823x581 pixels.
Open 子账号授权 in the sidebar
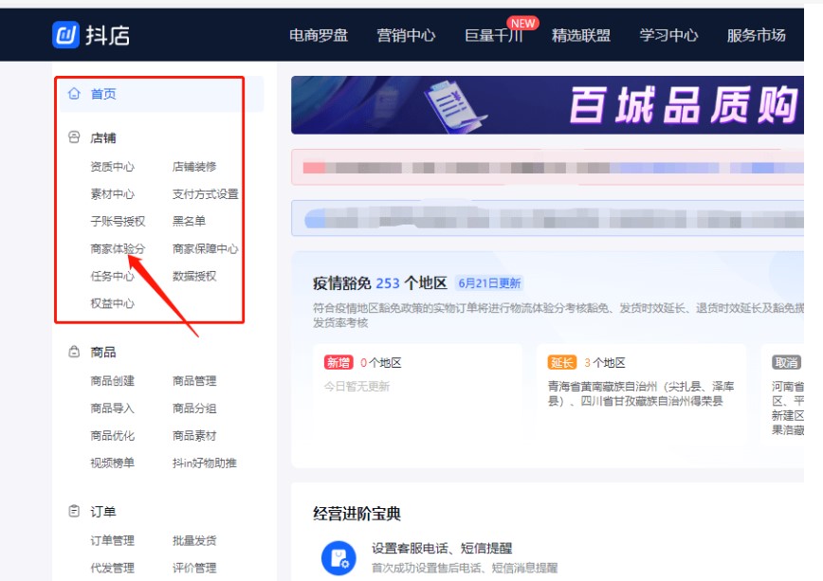[118, 221]
